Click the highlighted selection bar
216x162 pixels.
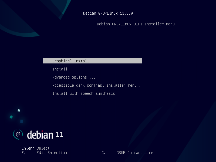[92, 61]
